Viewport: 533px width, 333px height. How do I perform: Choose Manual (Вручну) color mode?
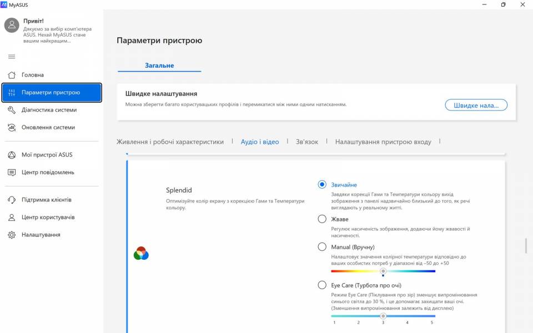pos(322,247)
